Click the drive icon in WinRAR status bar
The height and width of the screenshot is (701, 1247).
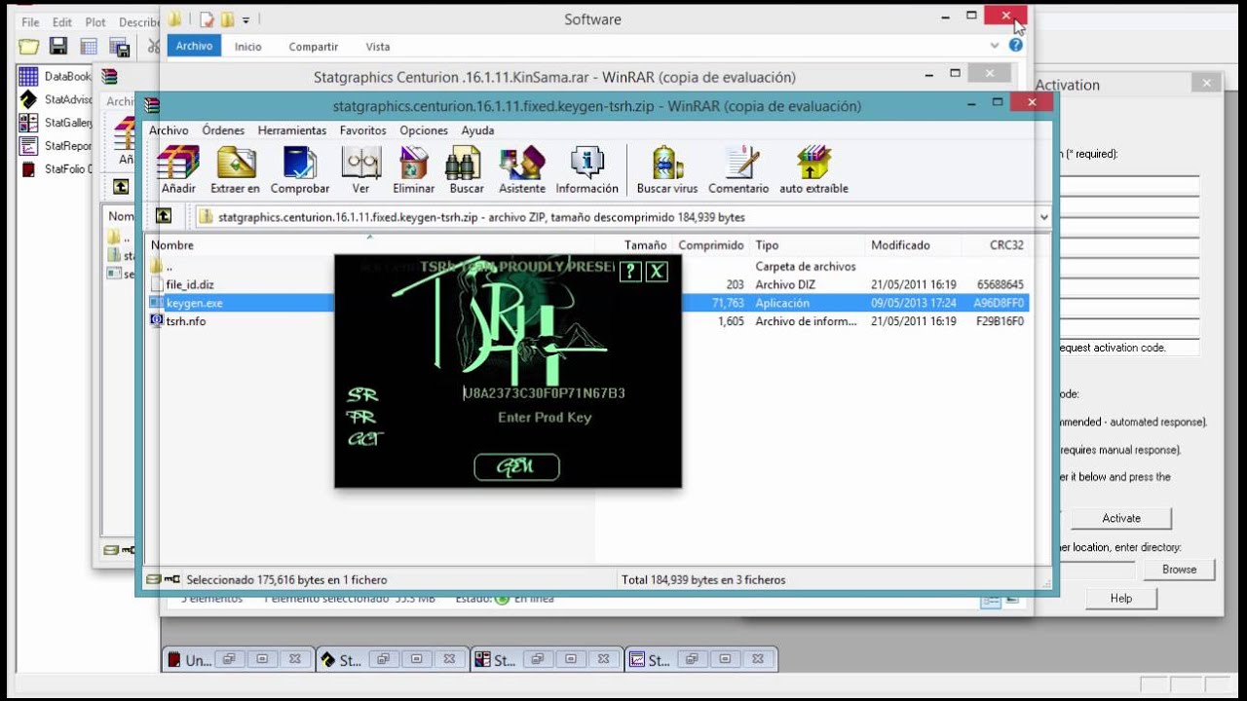tap(154, 579)
